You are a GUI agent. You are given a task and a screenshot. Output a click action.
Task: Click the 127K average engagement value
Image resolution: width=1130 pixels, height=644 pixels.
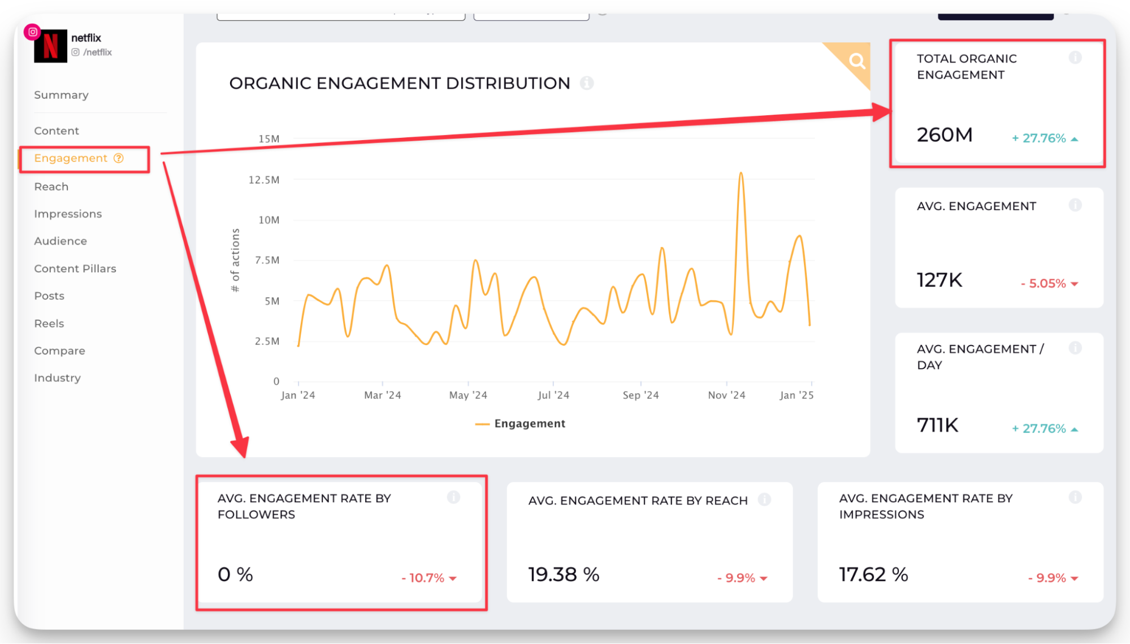(x=939, y=280)
